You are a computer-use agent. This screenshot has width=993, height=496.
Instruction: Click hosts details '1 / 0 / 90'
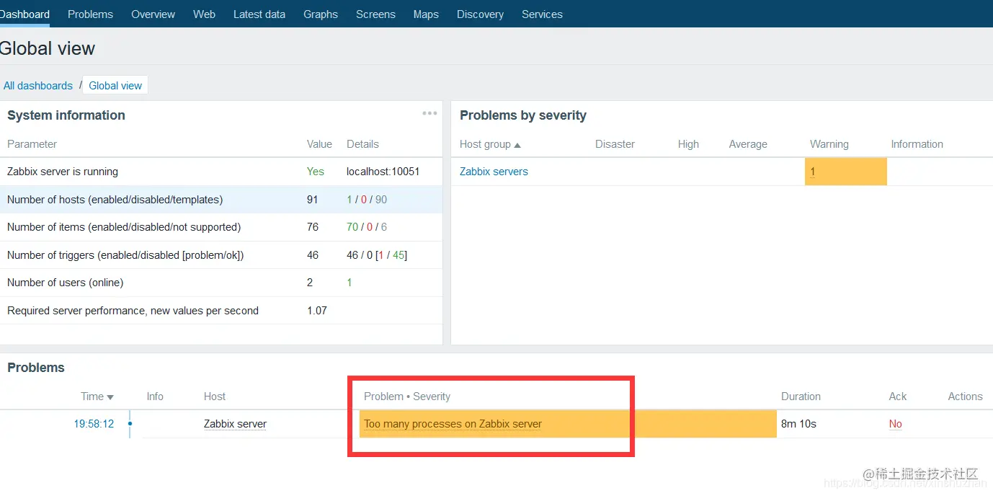coord(367,200)
